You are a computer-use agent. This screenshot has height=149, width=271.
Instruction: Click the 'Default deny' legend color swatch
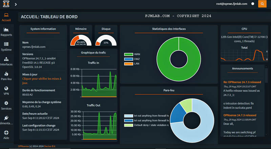pos(128,125)
